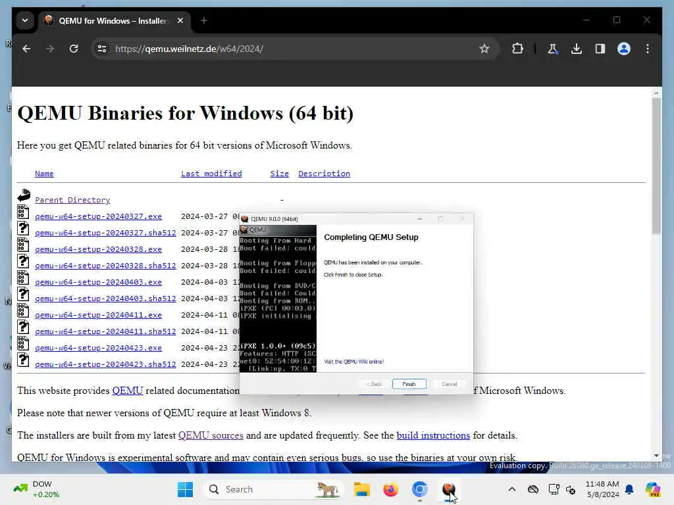Open the Parent Directory link
Screen dimensions: 674x505
pyautogui.click(x=72, y=200)
